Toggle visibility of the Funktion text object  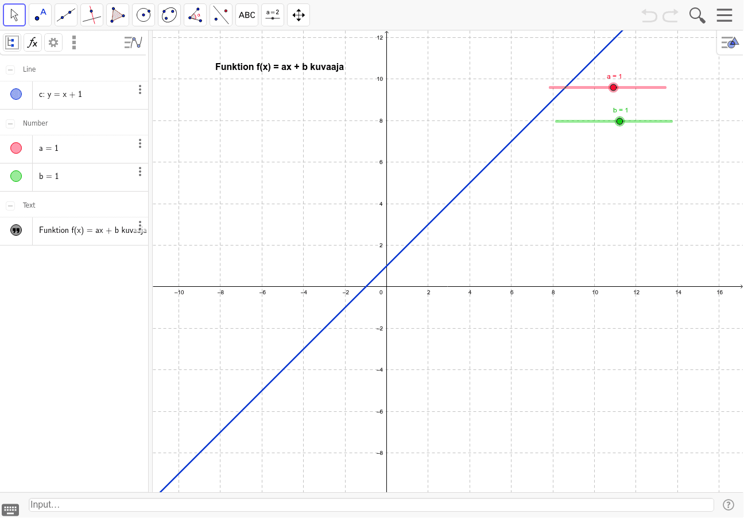pyautogui.click(x=16, y=230)
